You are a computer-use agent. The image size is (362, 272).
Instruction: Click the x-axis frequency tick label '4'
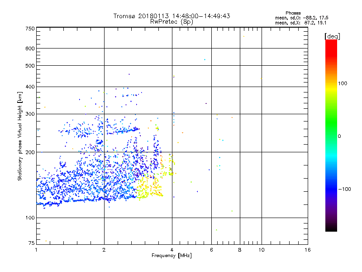point(172,250)
